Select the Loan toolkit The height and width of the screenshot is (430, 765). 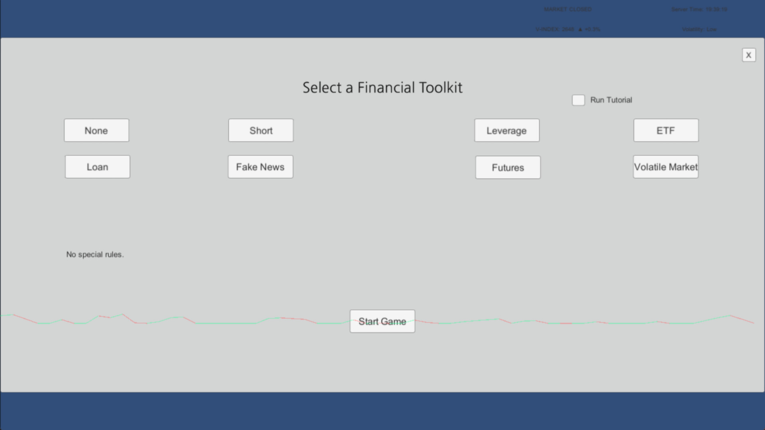(97, 167)
